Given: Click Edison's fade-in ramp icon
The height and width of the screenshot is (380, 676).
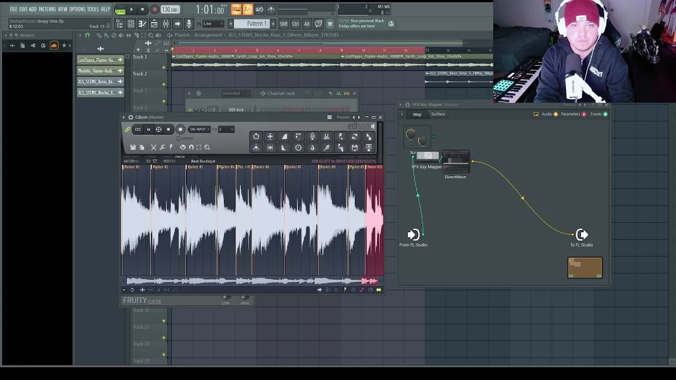Looking at the screenshot, I should pos(284,136).
